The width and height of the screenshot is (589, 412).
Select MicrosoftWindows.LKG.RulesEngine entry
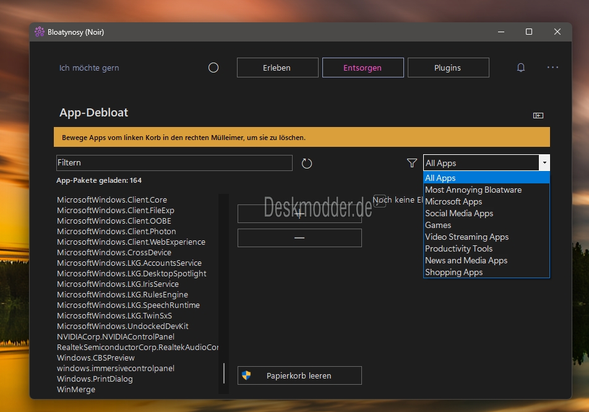123,295
